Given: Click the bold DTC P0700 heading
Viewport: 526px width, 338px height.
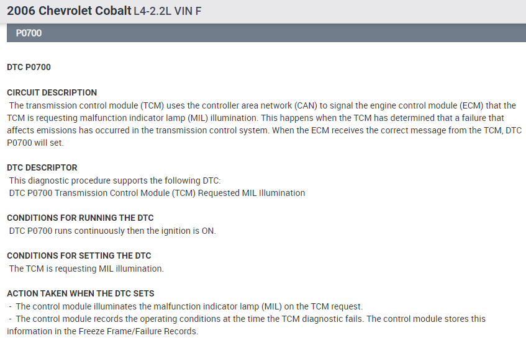Looking at the screenshot, I should coord(29,67).
